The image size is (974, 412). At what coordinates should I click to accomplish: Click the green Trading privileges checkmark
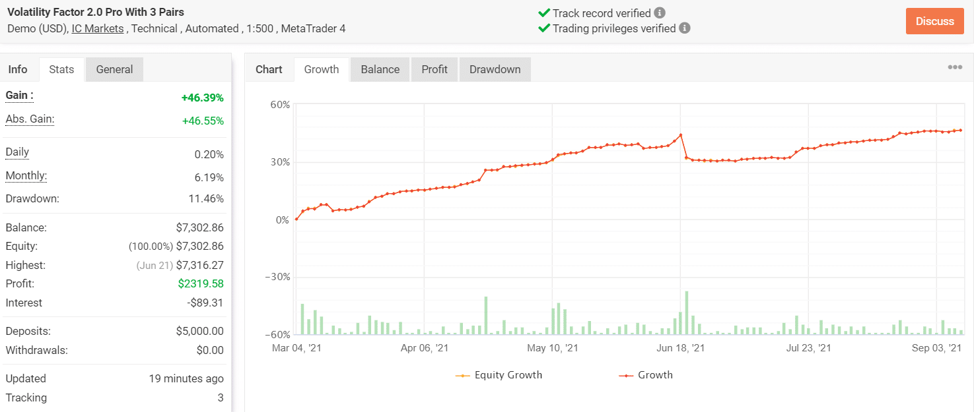coord(544,28)
